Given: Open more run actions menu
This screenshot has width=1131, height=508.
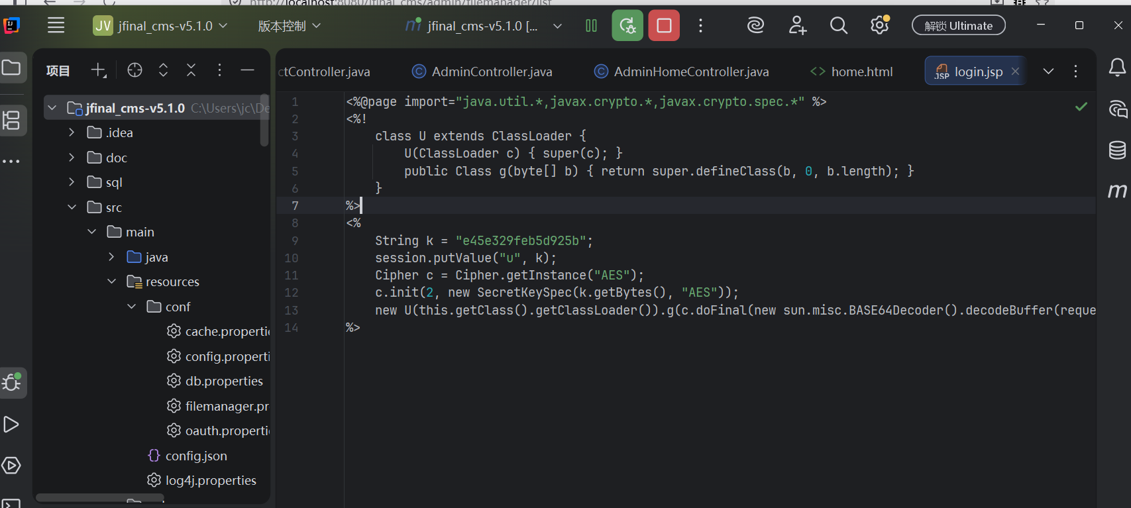Looking at the screenshot, I should coord(700,26).
